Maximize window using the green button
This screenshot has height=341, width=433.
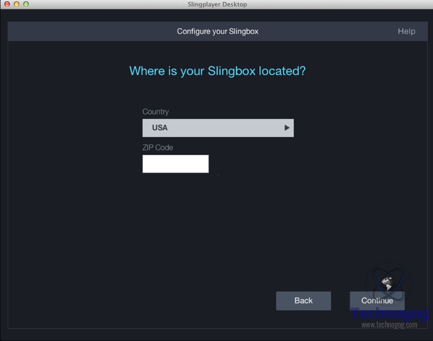(26, 4)
